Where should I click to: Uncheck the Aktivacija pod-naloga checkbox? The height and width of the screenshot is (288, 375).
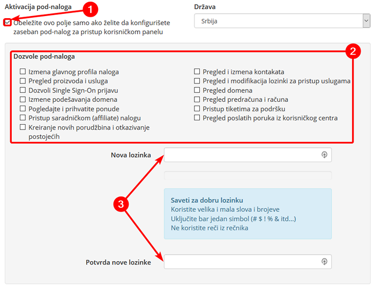[x=7, y=22]
